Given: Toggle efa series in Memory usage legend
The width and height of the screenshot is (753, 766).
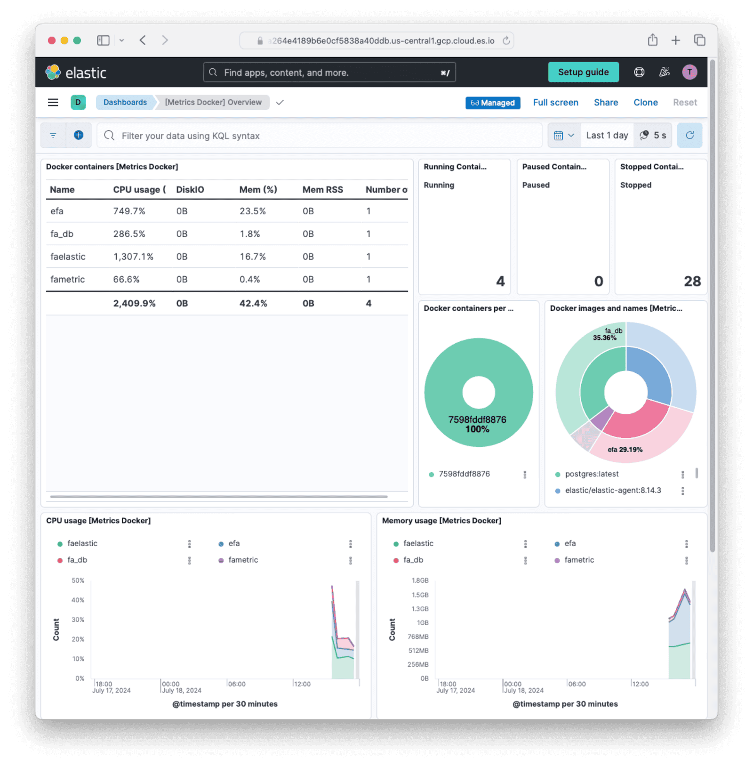Looking at the screenshot, I should click(565, 544).
